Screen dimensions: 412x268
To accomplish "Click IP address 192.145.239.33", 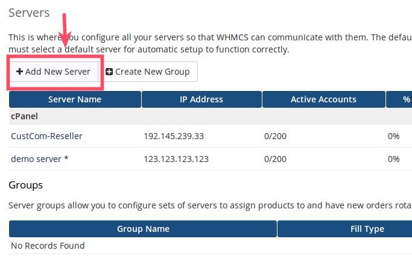I will point(174,136).
